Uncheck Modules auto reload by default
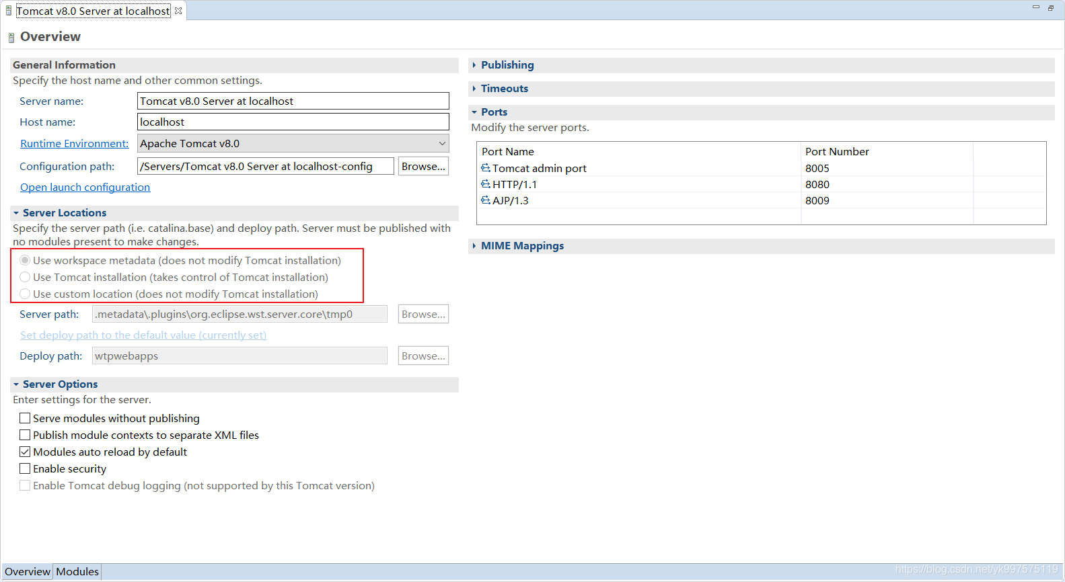Viewport: 1065px width, 582px height. 25,452
